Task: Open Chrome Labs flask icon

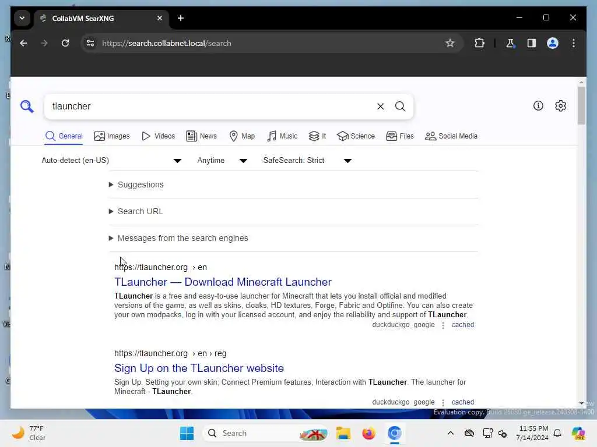Action: tap(510, 43)
